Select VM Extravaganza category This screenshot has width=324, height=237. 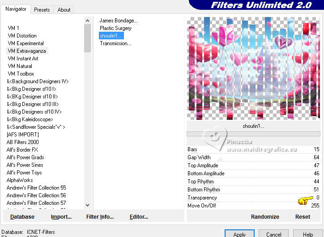coord(27,51)
